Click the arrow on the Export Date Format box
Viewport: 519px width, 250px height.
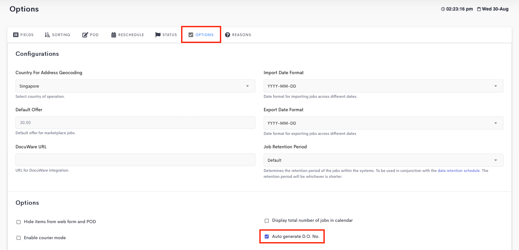click(496, 123)
